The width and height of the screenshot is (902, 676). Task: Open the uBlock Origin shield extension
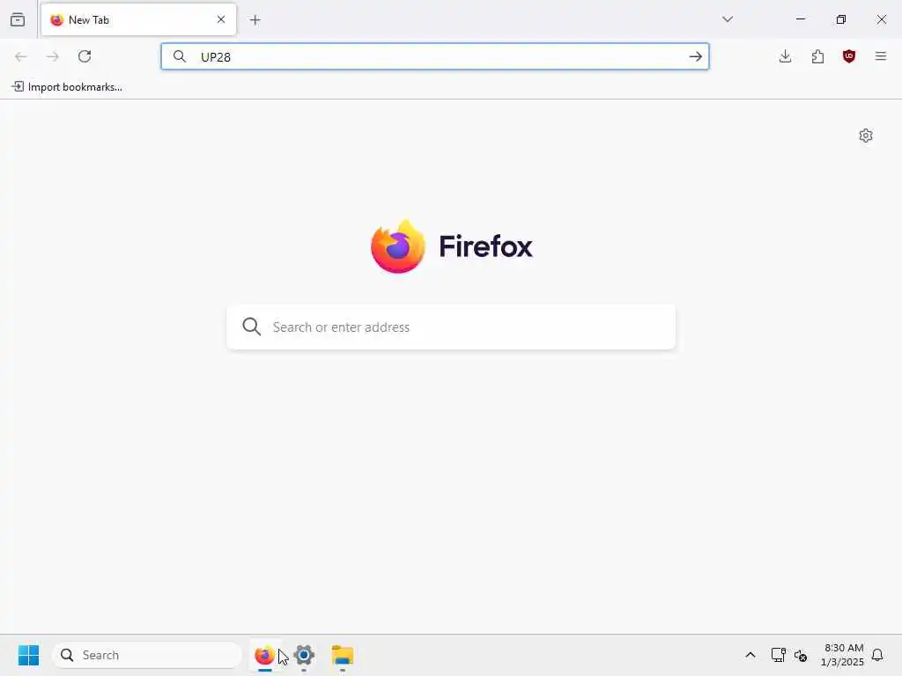click(849, 56)
